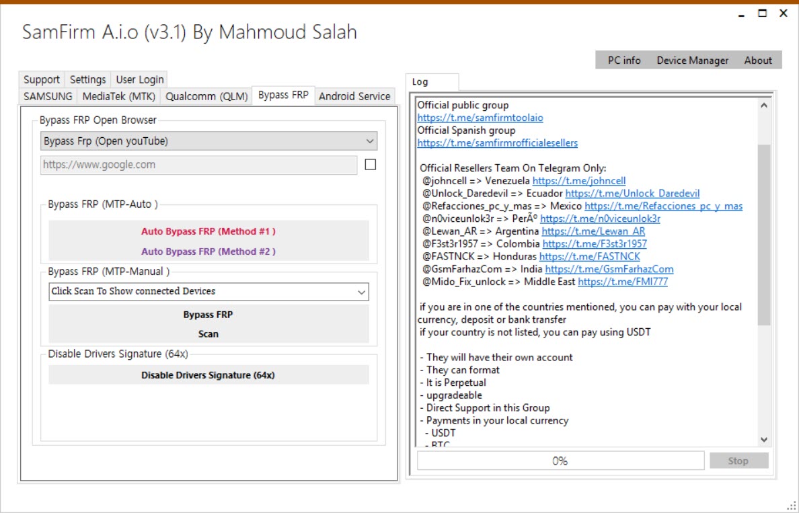Open the Settings tab

coord(87,79)
